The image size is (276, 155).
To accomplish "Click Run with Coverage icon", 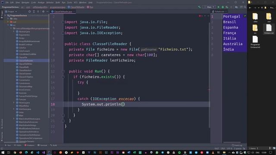I will pos(227,7).
